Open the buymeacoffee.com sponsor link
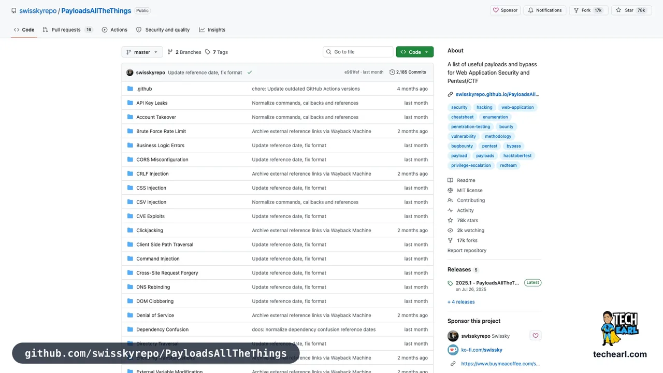Screen dimensions: 663x373 tap(500, 364)
